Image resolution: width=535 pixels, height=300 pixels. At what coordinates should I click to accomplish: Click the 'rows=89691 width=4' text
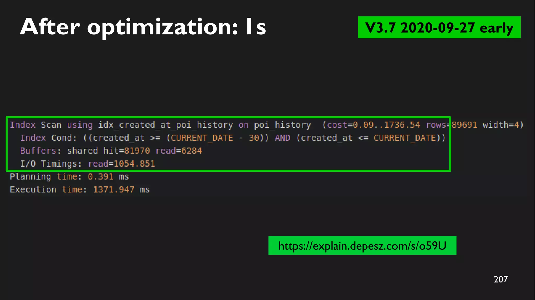coord(473,125)
